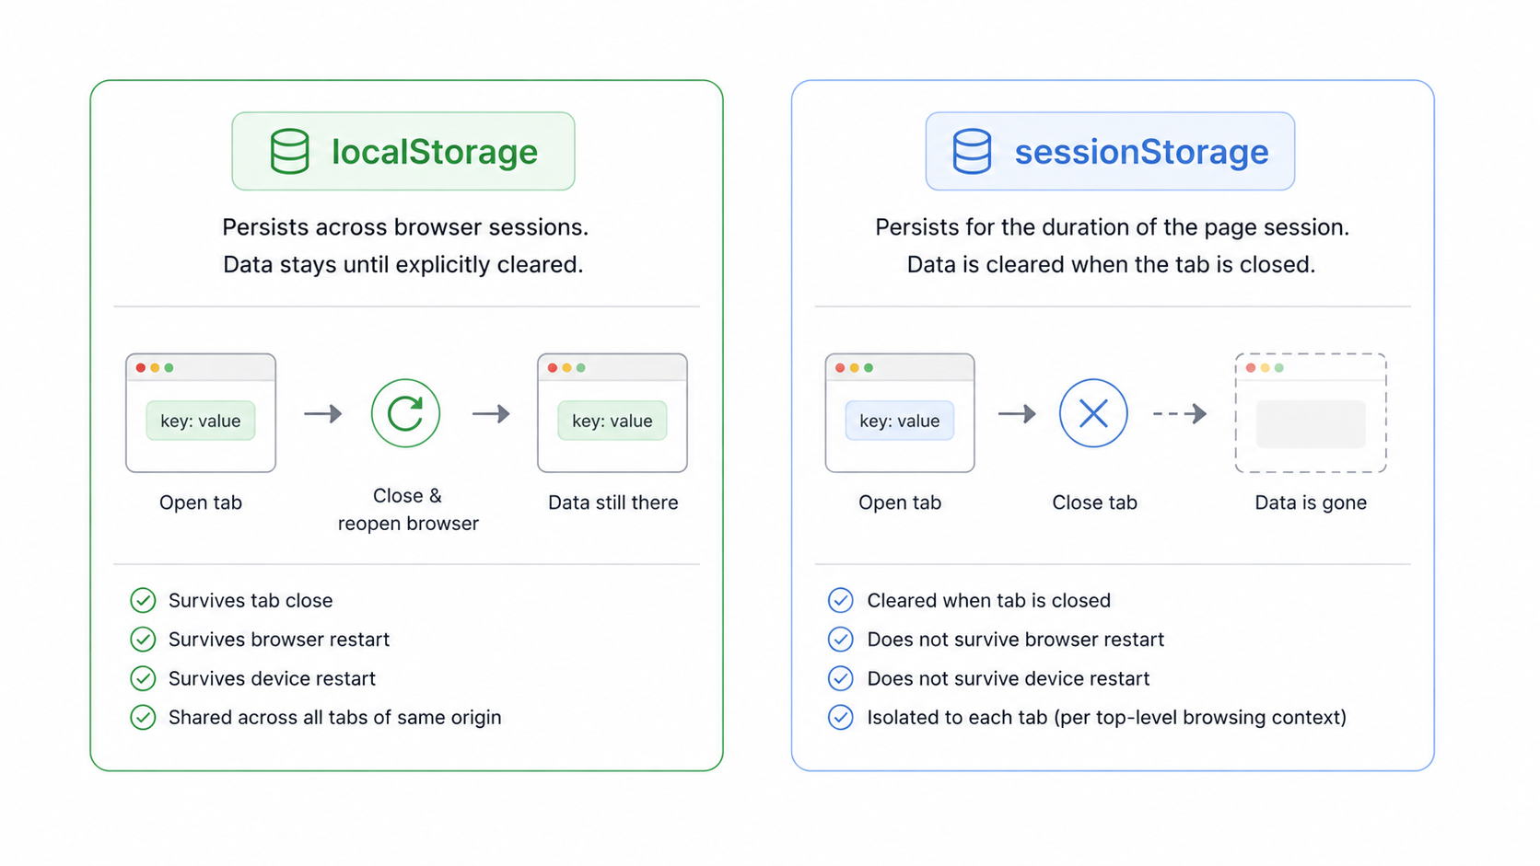
Task: Click the blue circled X close-tab icon
Action: coord(1093,413)
